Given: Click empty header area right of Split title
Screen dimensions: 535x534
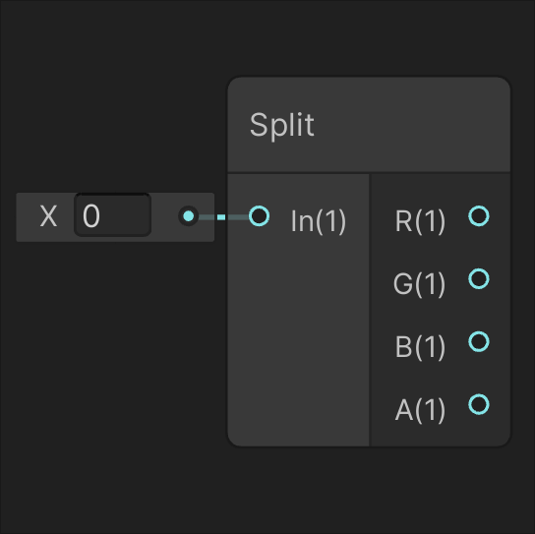Looking at the screenshot, I should tap(409, 125).
